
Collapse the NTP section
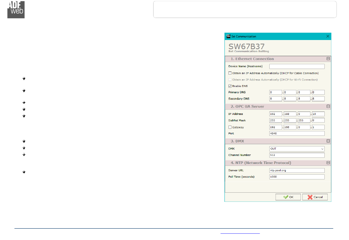(328, 163)
